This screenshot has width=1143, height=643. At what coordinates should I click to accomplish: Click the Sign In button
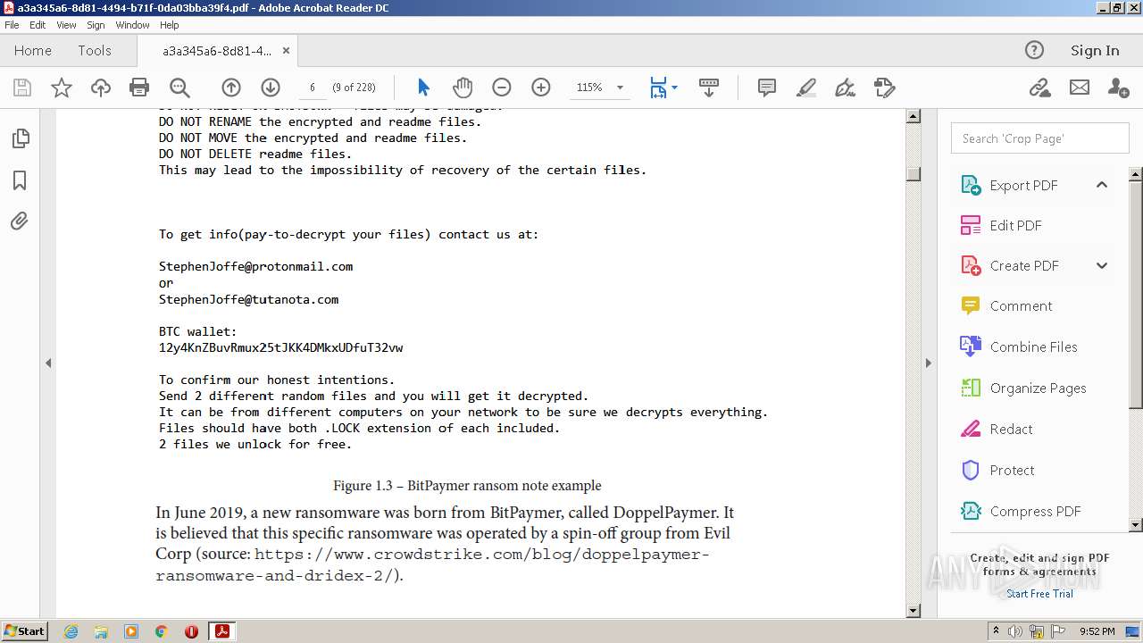point(1095,50)
